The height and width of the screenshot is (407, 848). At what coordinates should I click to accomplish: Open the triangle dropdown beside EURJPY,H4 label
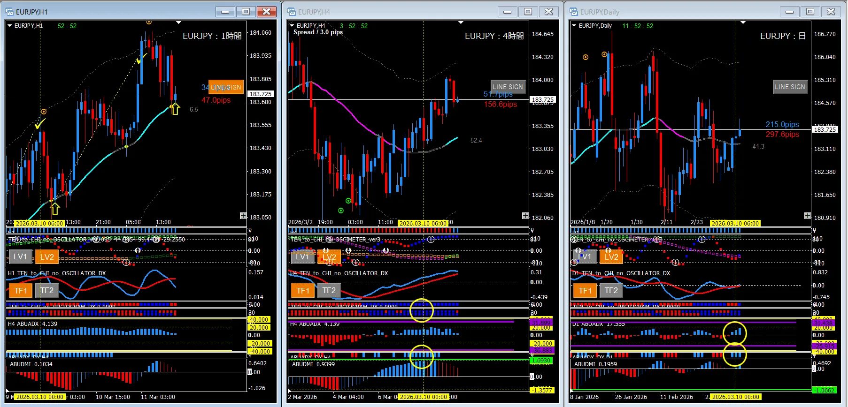(292, 26)
